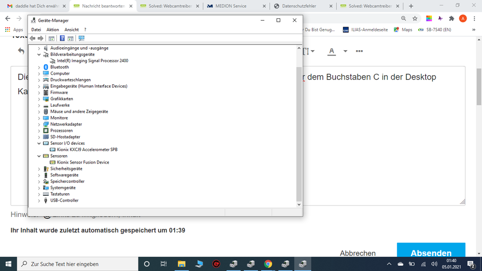Open the taskbar volume icon
The width and height of the screenshot is (482, 271).
coord(434,264)
